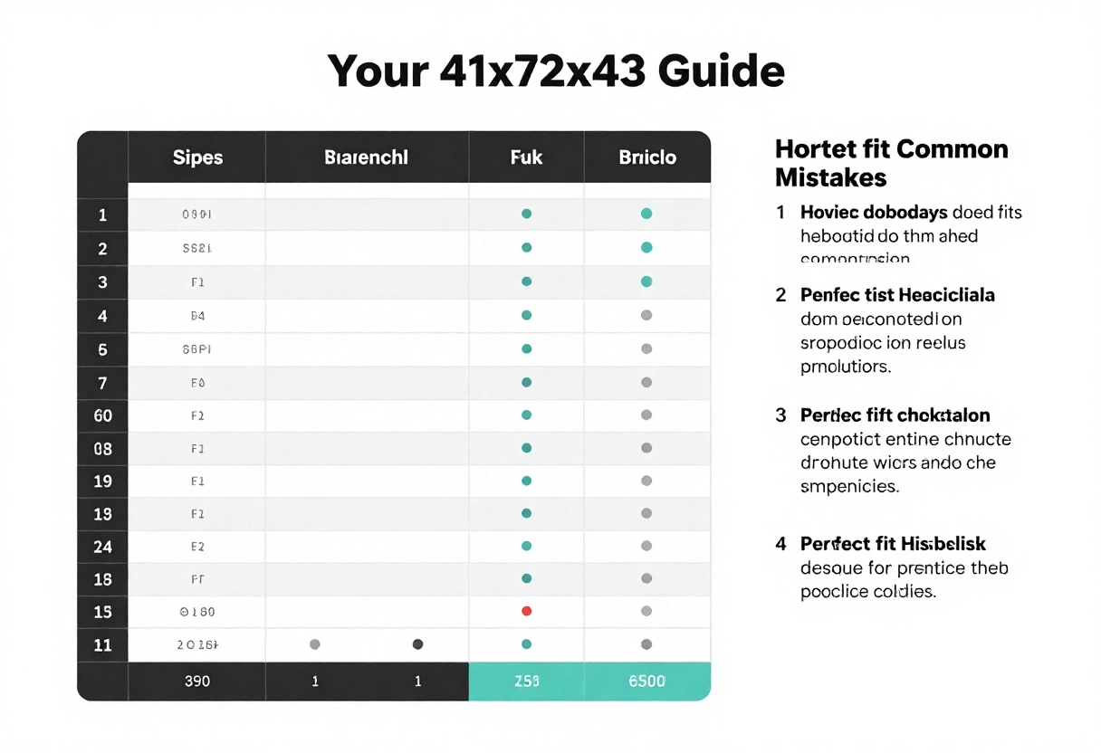Click the gray Briclo dot in row 08
Image resolution: width=1101 pixels, height=753 pixels.
646,448
